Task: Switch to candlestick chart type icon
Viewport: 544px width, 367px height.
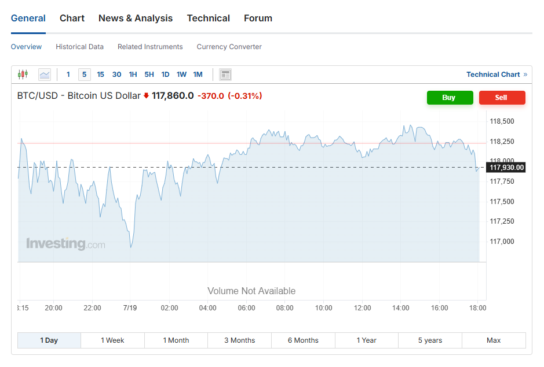Action: click(23, 75)
